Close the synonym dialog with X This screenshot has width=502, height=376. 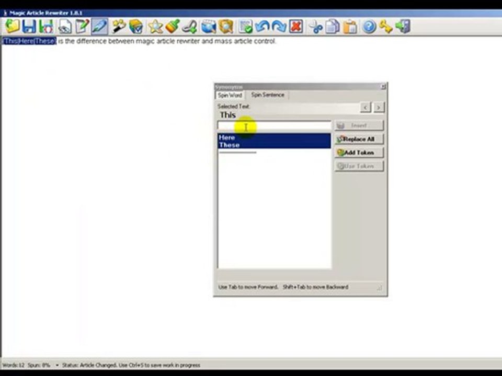point(383,87)
